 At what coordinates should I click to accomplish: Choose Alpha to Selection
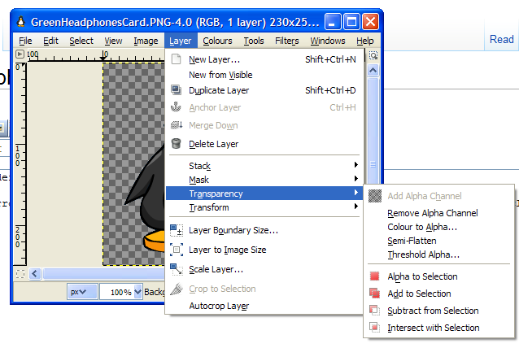pyautogui.click(x=439, y=276)
